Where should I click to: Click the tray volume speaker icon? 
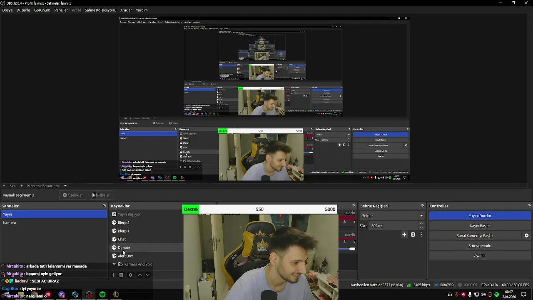coord(483,295)
